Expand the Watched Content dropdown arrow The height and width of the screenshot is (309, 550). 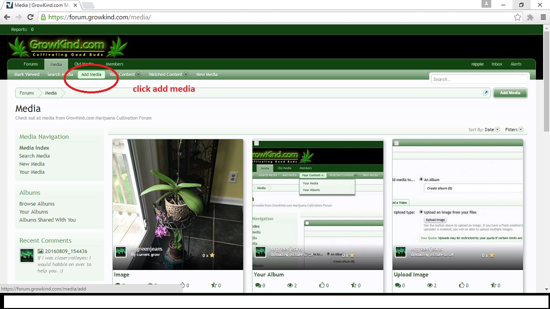click(x=186, y=74)
